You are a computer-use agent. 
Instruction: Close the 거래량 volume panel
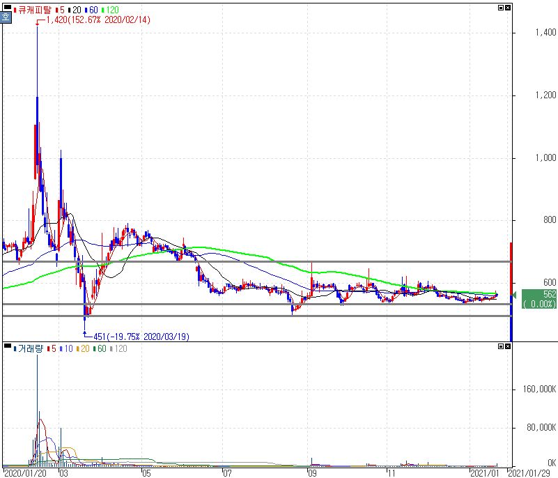pyautogui.click(x=508, y=346)
